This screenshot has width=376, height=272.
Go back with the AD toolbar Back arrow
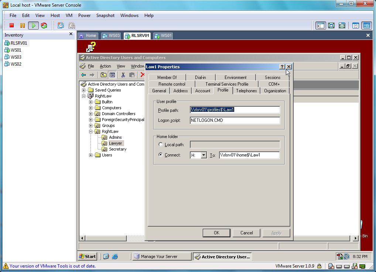pyautogui.click(x=83, y=75)
